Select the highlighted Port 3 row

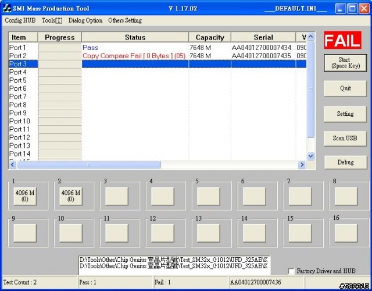(x=158, y=64)
